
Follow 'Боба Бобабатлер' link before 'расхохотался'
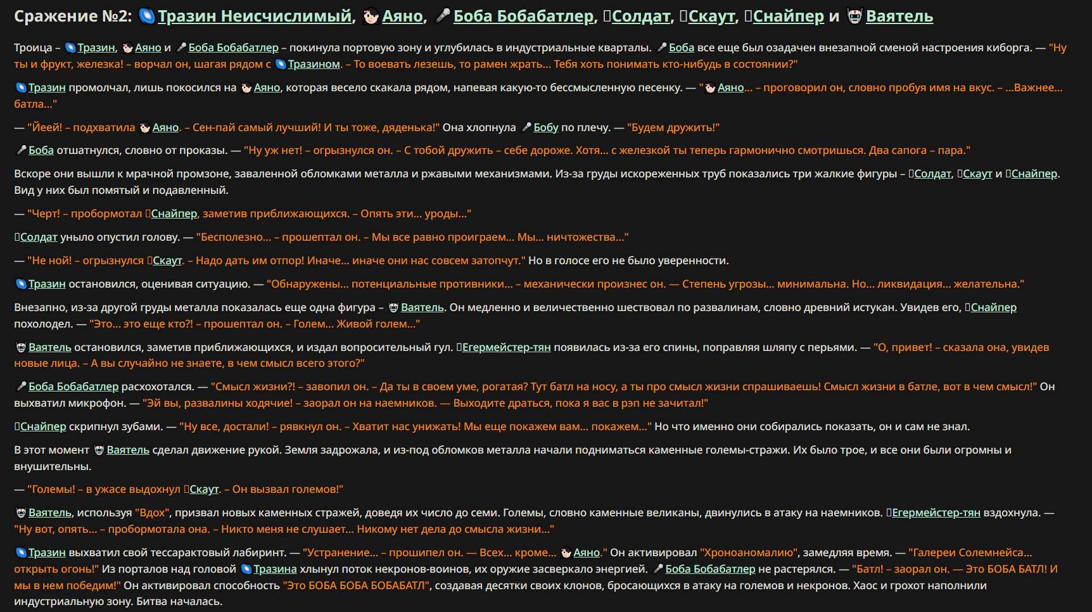(x=73, y=386)
